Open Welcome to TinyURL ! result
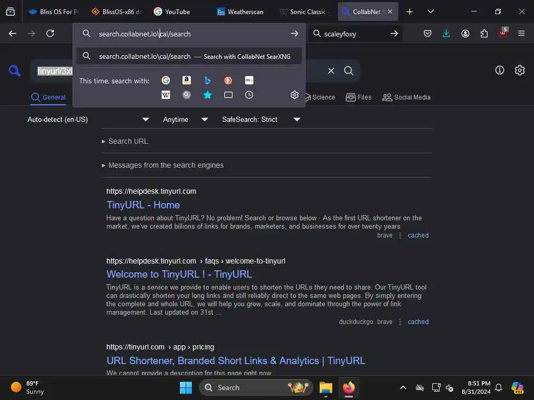This screenshot has height=400, width=534. point(179,274)
